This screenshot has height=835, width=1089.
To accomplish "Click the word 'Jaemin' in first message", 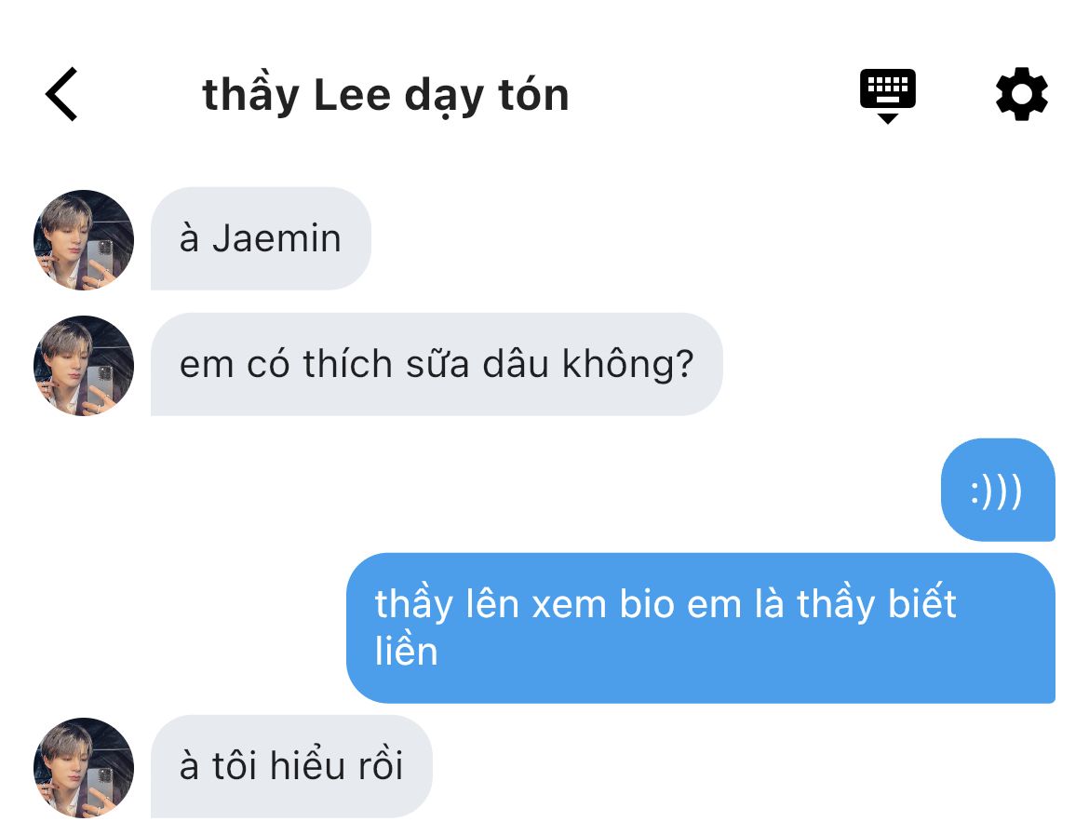I will [276, 238].
